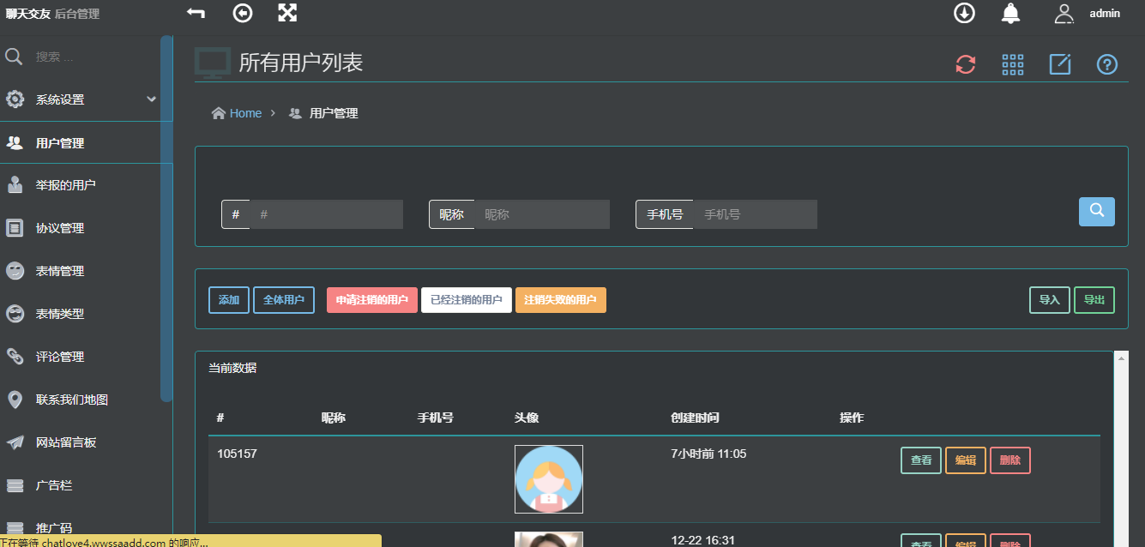The image size is (1145, 547).
Task: Focus the 昵称 search field
Action: point(541,214)
